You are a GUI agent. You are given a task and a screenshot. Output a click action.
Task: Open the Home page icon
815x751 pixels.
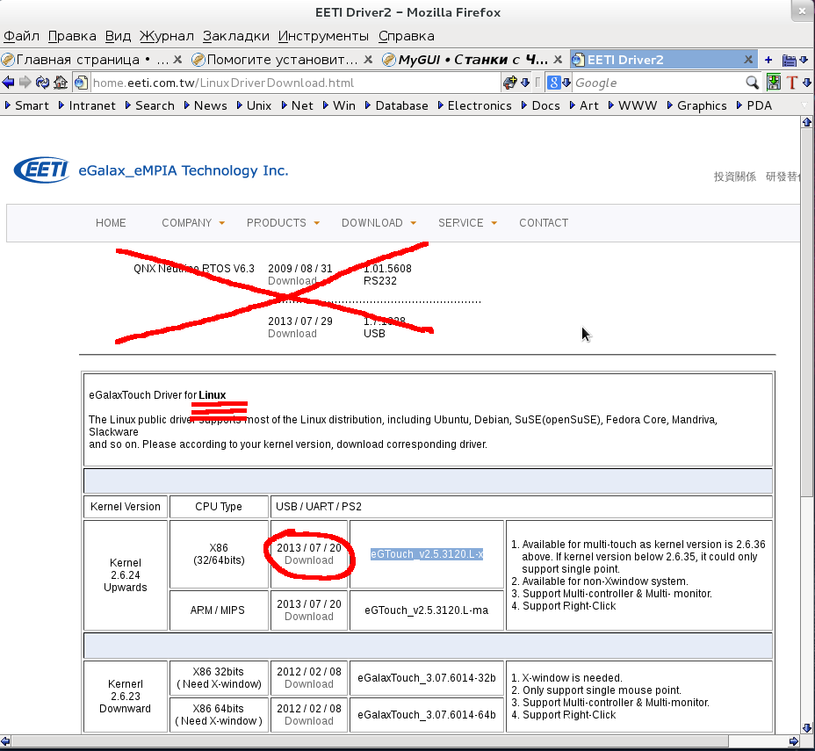[x=61, y=82]
